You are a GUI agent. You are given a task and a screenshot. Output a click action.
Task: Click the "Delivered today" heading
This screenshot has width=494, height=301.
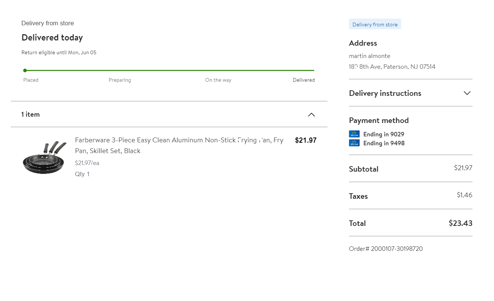point(52,38)
